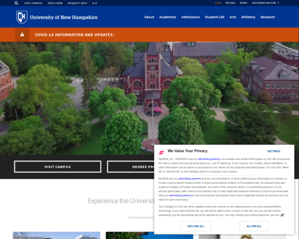Open the Request Info link
The width and height of the screenshot is (299, 239).
[x=77, y=3]
